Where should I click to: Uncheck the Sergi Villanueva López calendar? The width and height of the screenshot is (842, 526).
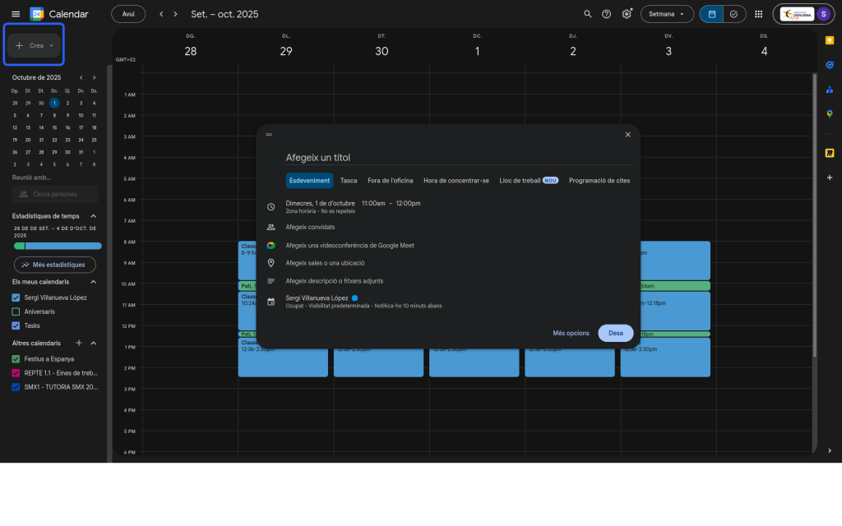point(16,298)
